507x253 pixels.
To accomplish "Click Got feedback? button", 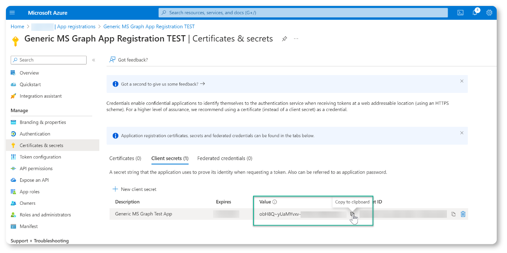I will [x=129, y=60].
